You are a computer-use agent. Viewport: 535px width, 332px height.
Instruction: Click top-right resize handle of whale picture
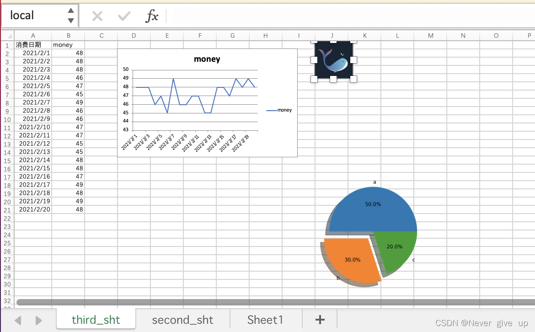click(x=353, y=42)
